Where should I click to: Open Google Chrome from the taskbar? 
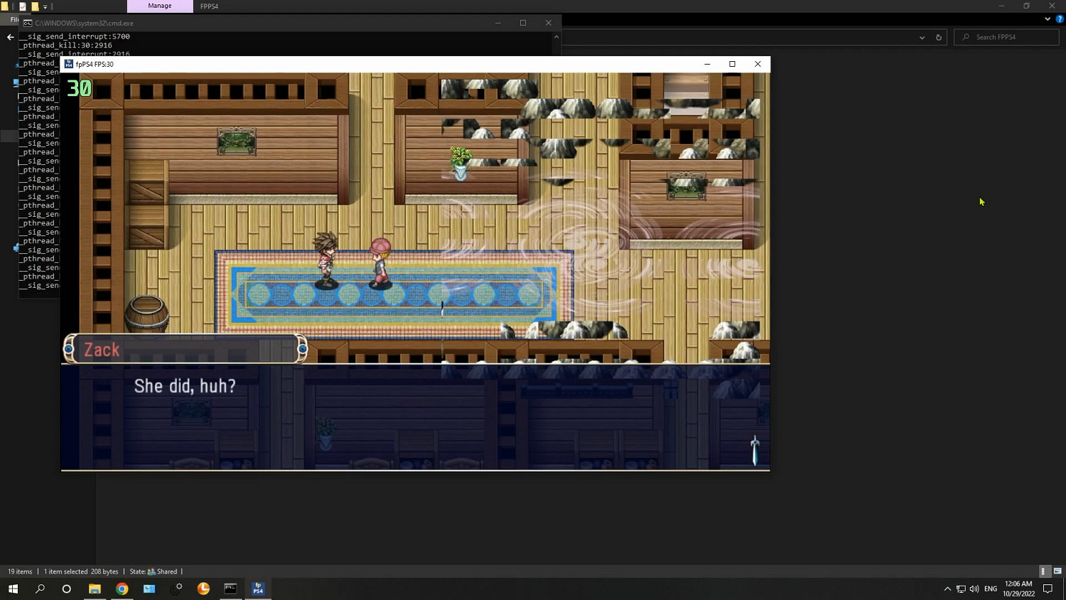tap(122, 589)
